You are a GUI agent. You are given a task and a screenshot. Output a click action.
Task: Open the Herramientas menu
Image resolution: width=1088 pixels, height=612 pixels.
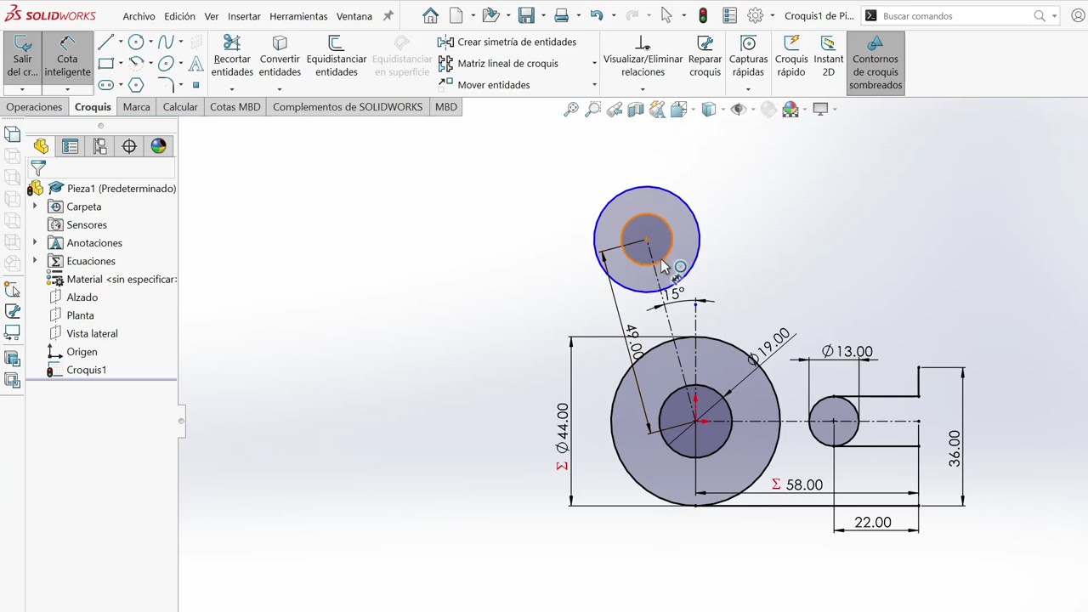(x=298, y=16)
